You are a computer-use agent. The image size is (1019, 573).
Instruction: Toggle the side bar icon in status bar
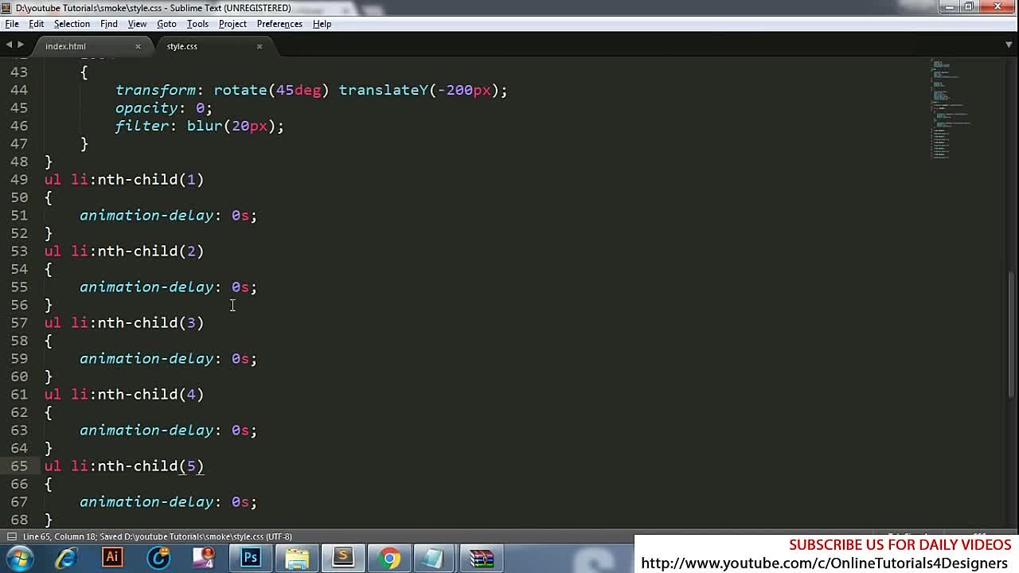click(x=11, y=536)
